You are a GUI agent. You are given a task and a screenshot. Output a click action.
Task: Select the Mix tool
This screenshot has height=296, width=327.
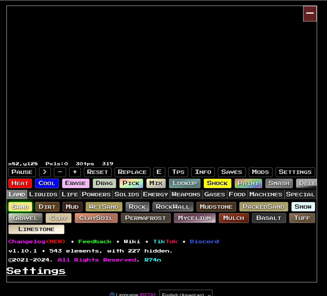tap(156, 183)
